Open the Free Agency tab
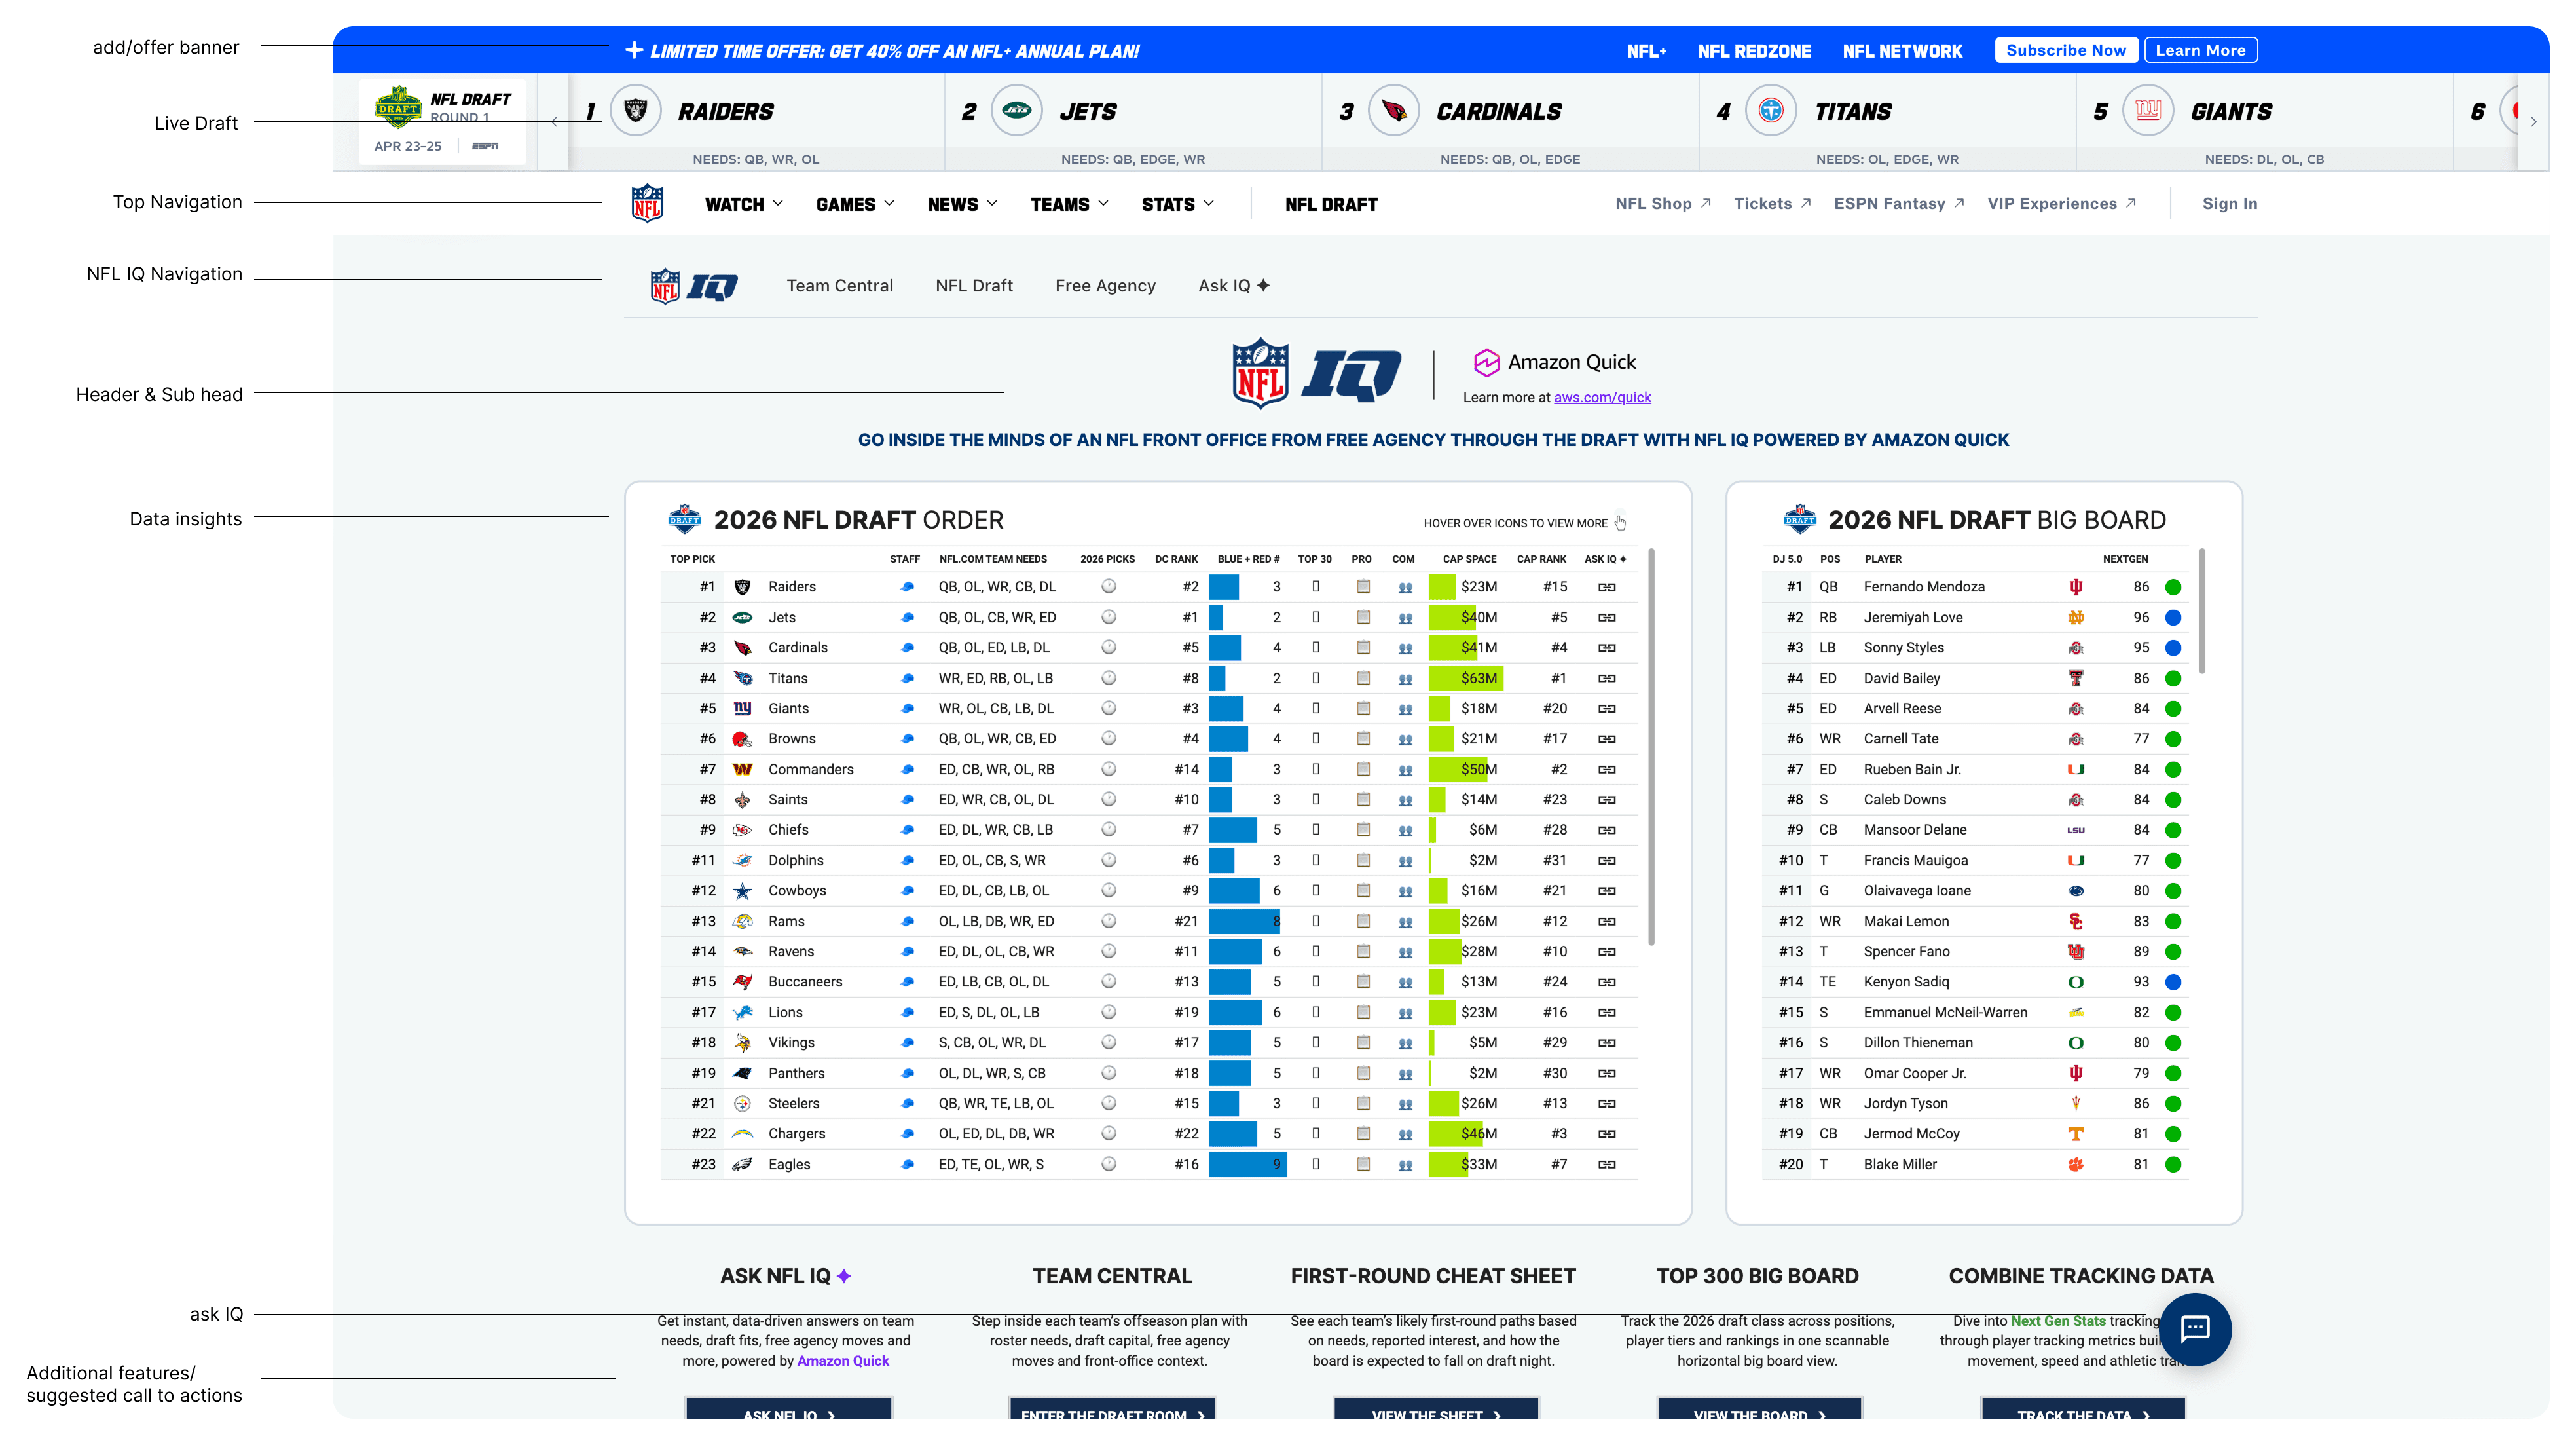 (1104, 286)
